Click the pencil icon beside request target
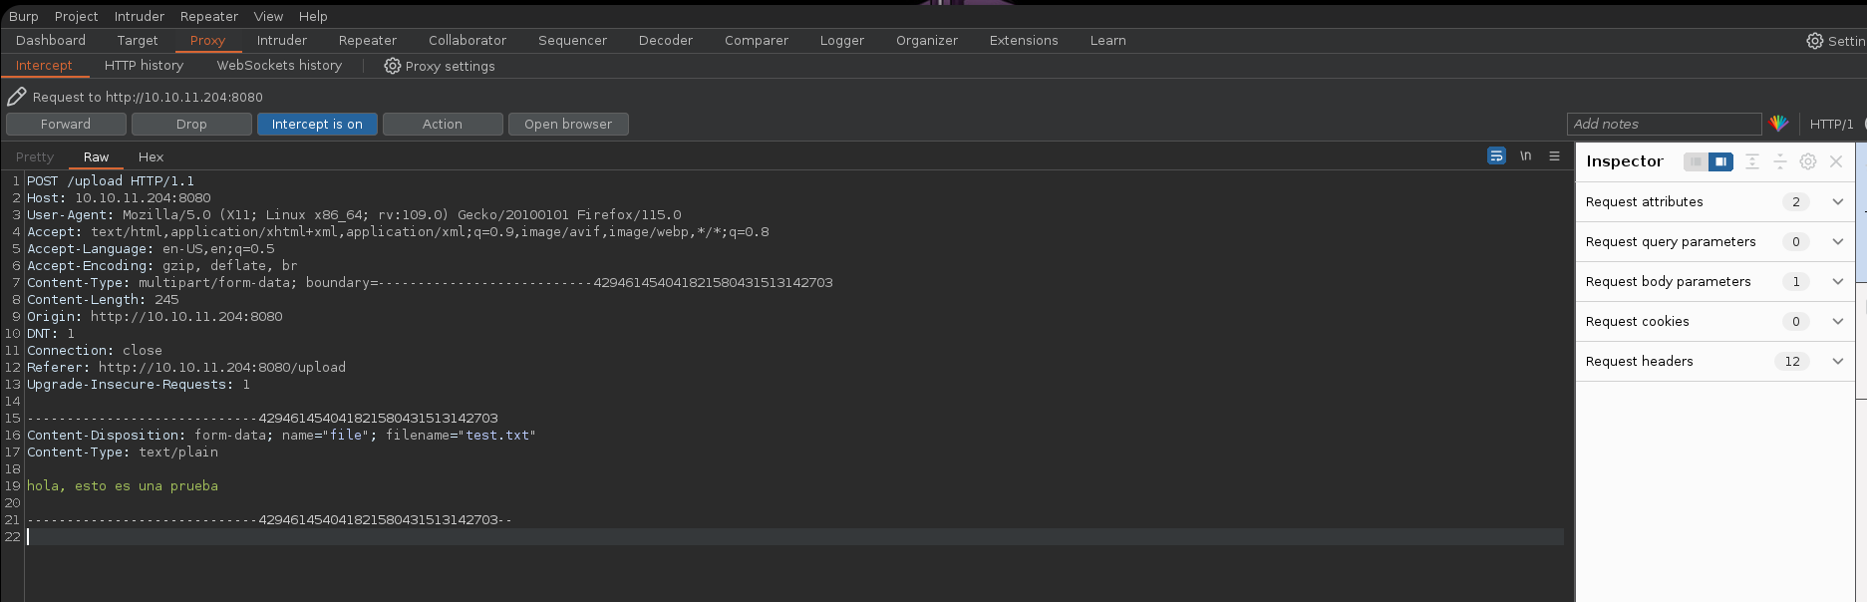The height and width of the screenshot is (602, 1867). (x=17, y=97)
